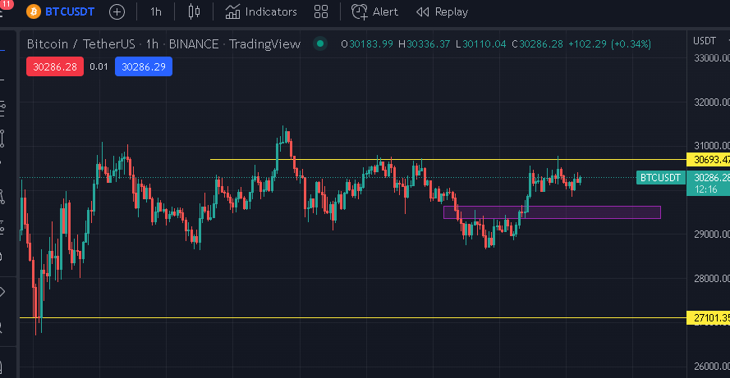This screenshot has height=378, width=730.
Task: Click the yellow 27101.35 price label
Action: click(709, 318)
